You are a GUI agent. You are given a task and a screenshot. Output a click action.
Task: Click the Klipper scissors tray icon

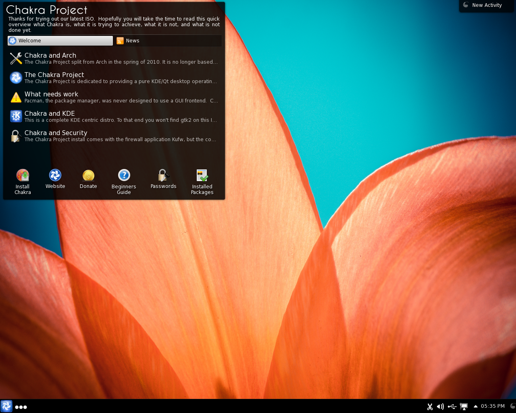point(430,407)
